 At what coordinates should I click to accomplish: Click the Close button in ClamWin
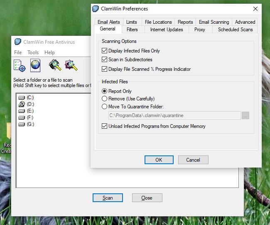147,198
